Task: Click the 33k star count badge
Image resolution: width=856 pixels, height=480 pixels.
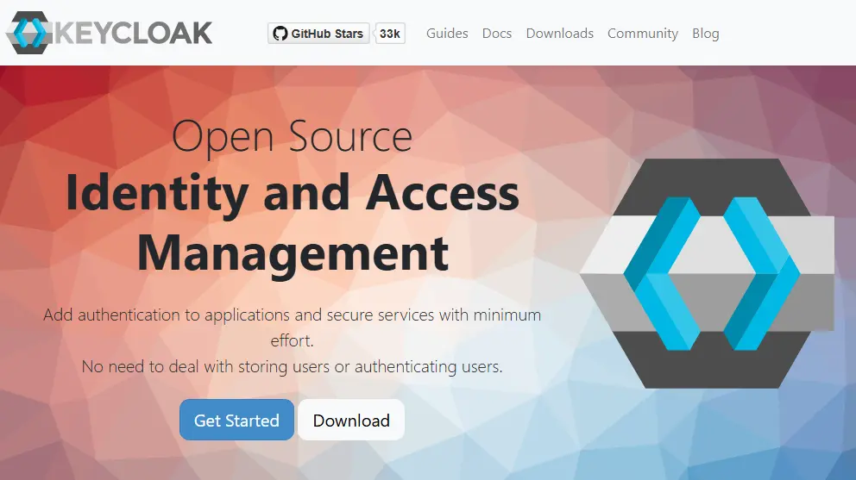Action: (x=390, y=34)
